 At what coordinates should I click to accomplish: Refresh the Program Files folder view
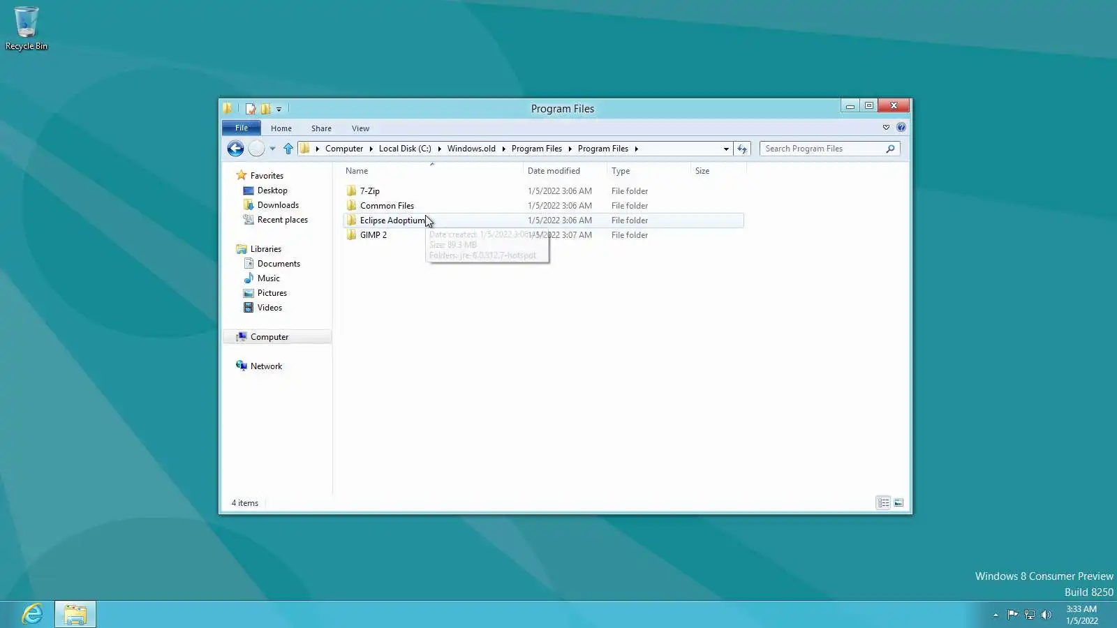pos(742,149)
